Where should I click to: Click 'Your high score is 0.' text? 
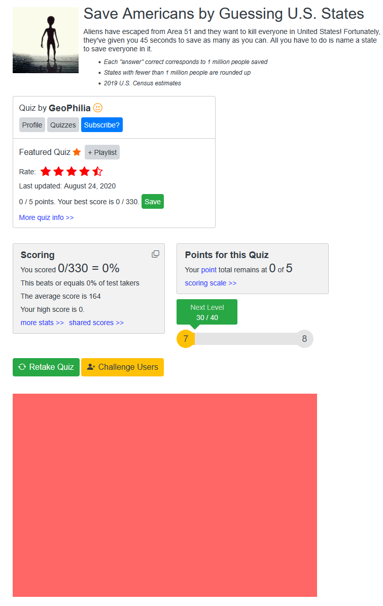click(53, 309)
